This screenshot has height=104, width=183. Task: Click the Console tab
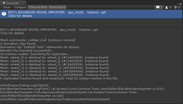click(13, 3)
